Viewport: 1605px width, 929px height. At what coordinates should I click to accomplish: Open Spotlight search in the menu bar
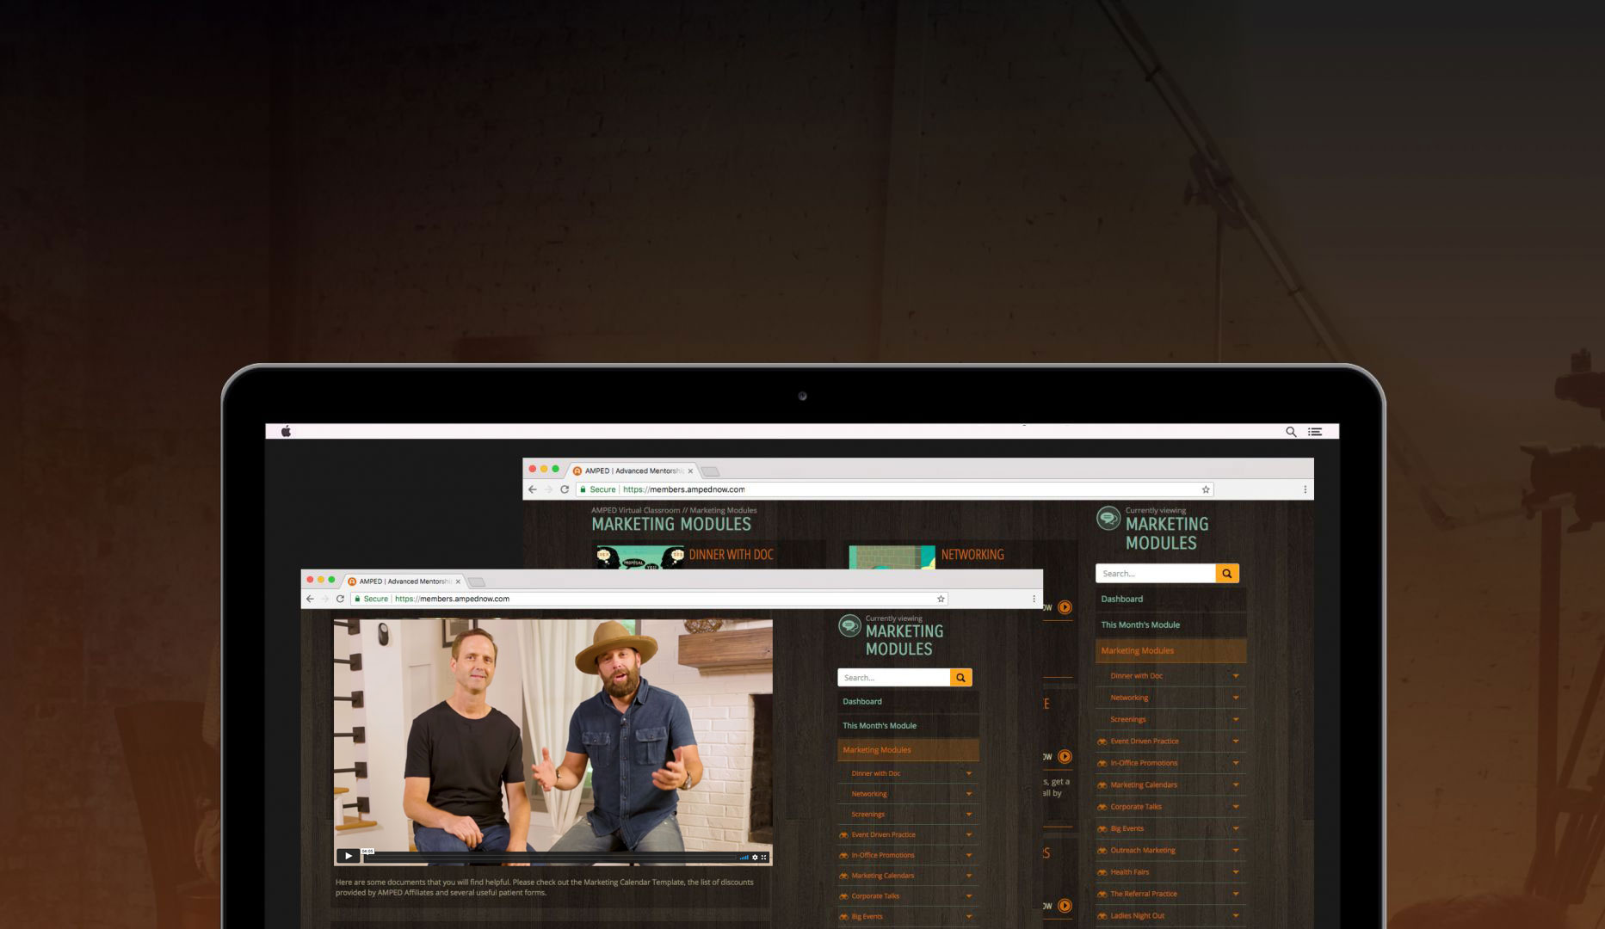(1291, 432)
